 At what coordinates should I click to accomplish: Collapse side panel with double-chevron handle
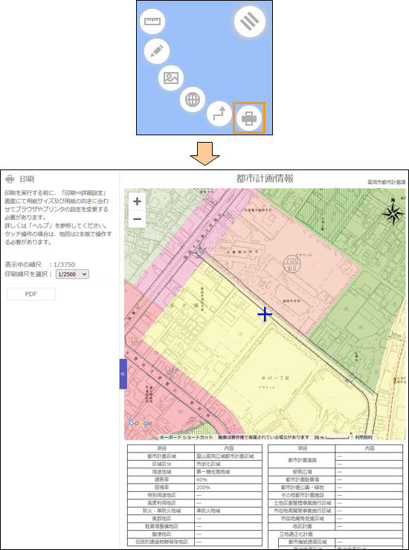coord(123,374)
